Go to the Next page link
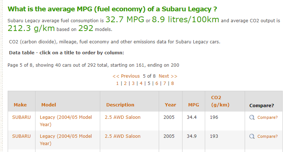286x152 pixels. [x=168, y=76]
